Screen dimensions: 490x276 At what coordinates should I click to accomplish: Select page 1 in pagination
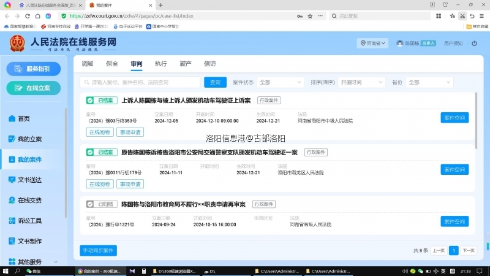[453, 251]
